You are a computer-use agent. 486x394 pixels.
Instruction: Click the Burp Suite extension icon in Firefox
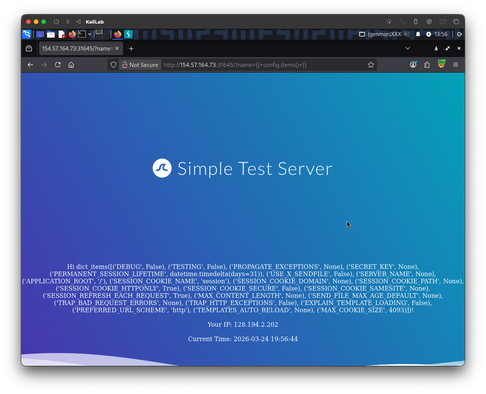tap(442, 65)
